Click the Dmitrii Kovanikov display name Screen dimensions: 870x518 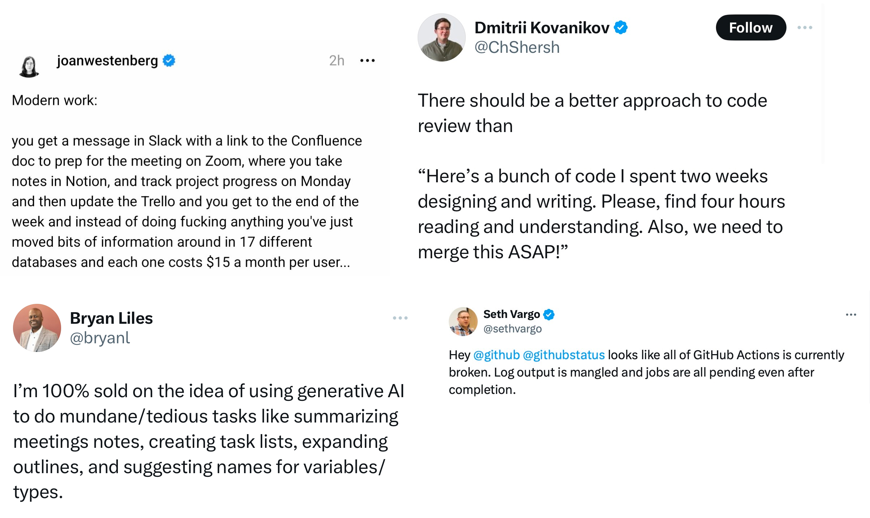point(542,27)
